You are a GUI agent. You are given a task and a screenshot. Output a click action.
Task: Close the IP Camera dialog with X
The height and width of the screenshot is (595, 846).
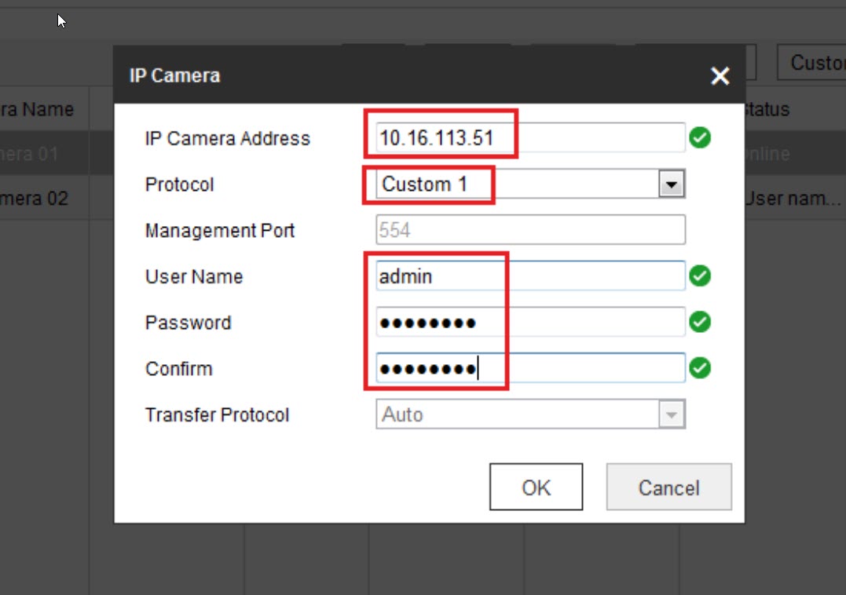(720, 76)
